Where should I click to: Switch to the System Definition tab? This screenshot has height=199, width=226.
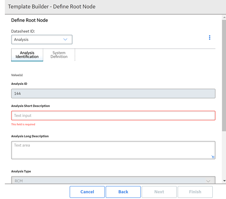59,55
